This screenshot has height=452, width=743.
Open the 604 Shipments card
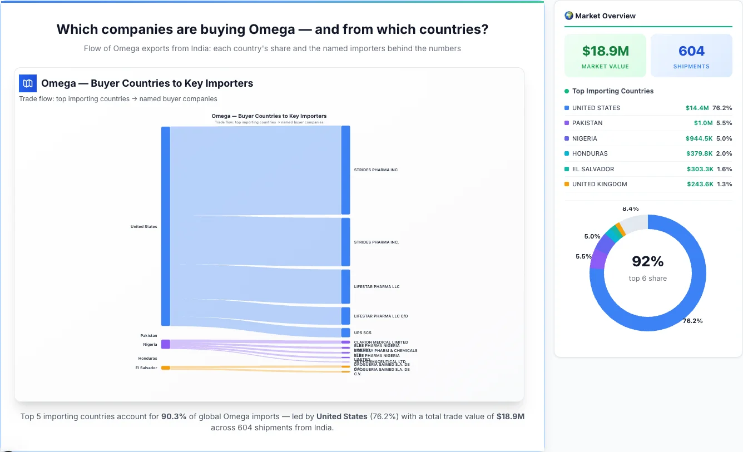(x=691, y=55)
